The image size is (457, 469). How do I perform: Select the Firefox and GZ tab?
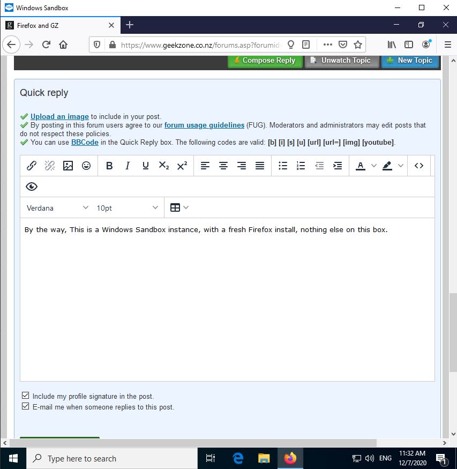pos(59,25)
